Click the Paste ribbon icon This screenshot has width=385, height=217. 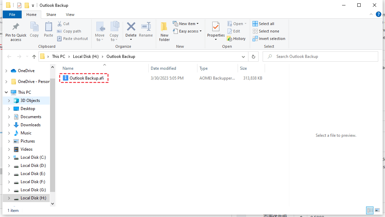[48, 27]
